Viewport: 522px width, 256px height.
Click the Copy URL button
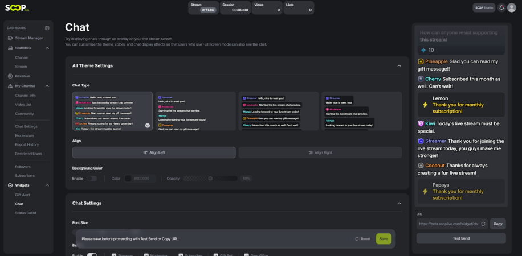[497, 224]
